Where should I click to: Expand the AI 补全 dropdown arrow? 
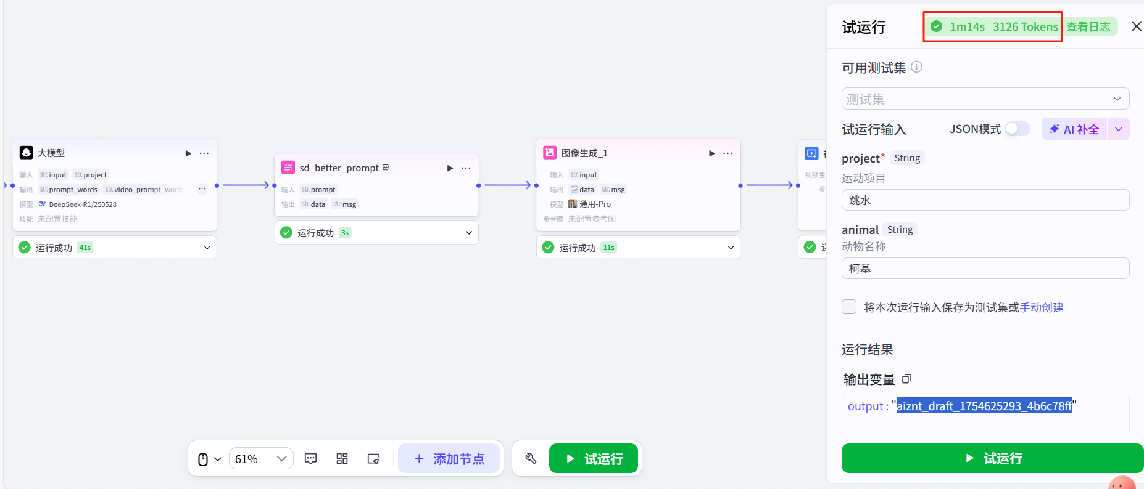[1118, 129]
